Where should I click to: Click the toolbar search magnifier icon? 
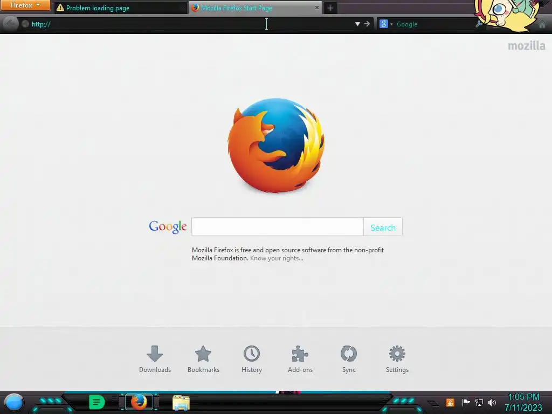(x=479, y=24)
